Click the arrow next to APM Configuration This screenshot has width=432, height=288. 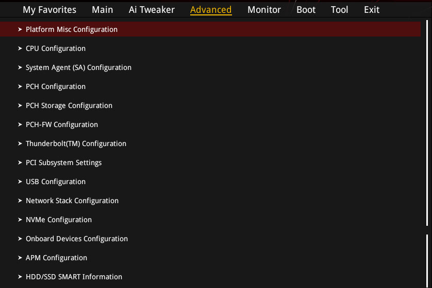20,258
